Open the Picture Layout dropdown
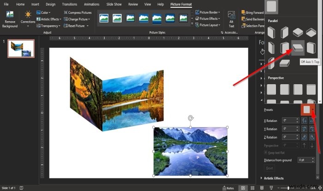Viewport: 323px width, 191px height. pyautogui.click(x=208, y=25)
